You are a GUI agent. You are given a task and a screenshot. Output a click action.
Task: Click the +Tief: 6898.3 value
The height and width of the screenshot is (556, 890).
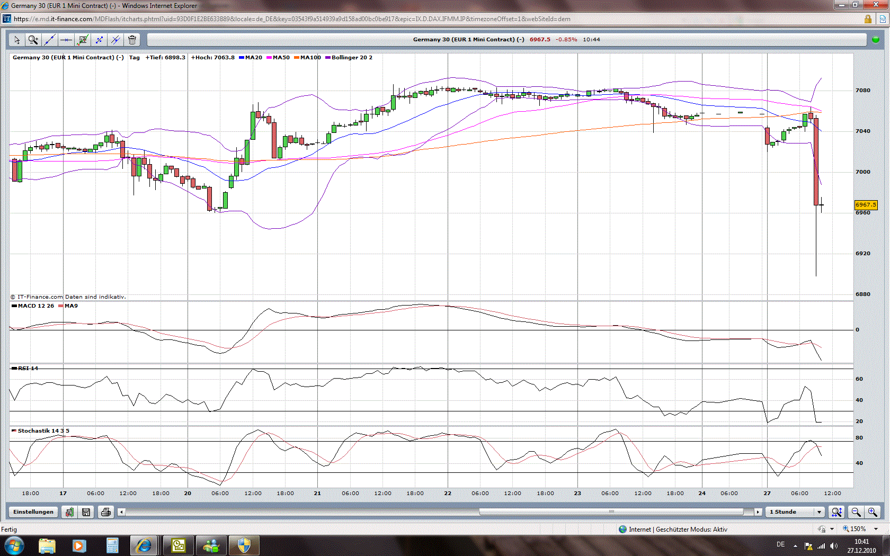165,58
